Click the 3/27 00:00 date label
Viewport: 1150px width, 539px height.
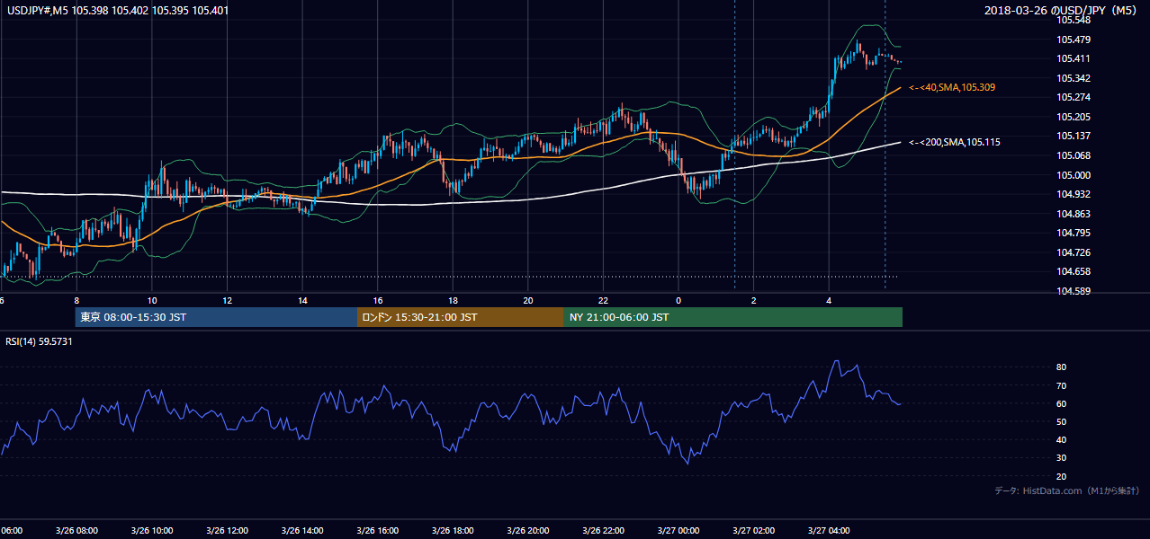678,531
